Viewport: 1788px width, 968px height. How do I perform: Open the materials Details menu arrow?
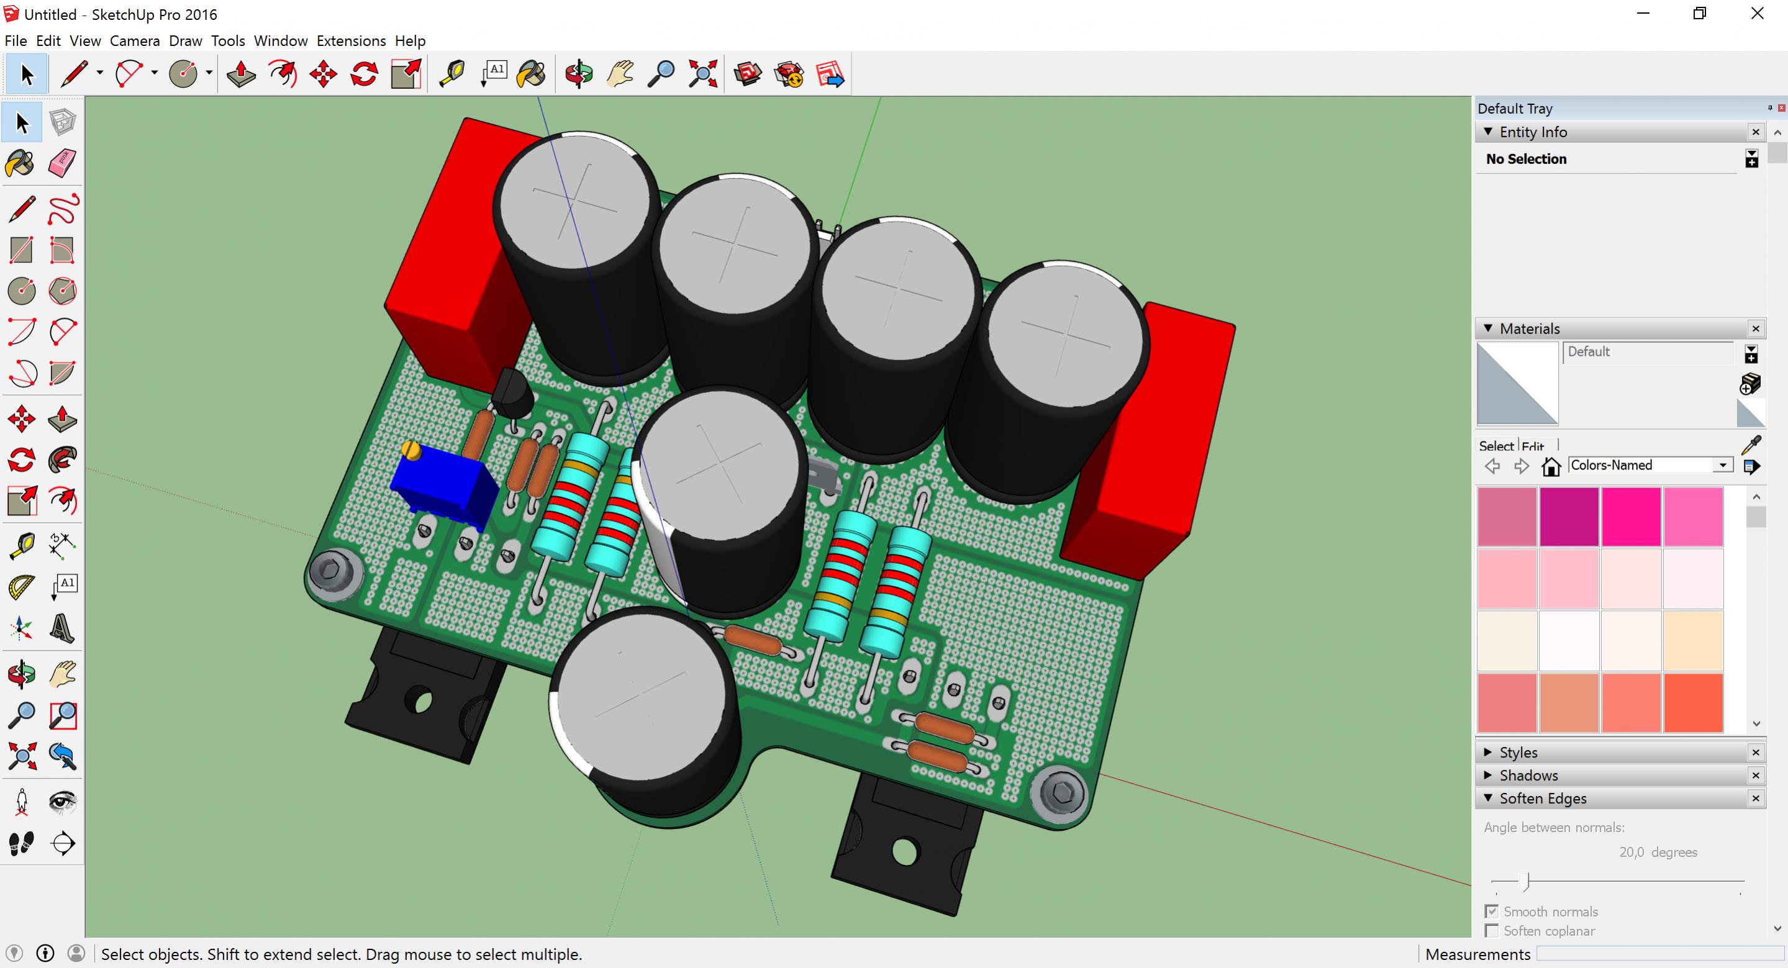coord(1751,466)
